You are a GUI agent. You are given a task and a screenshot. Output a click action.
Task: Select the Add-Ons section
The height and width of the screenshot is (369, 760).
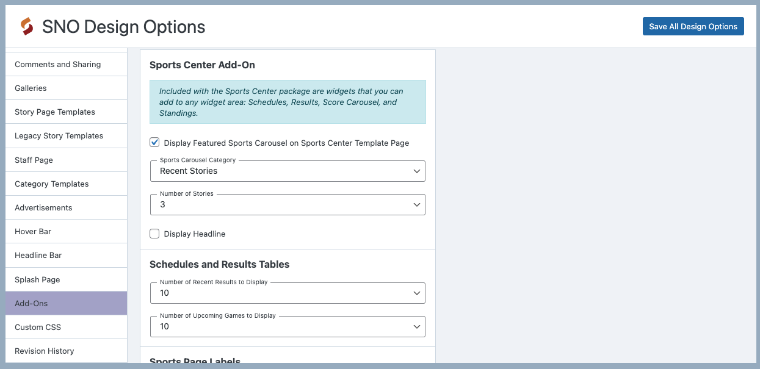[66, 303]
